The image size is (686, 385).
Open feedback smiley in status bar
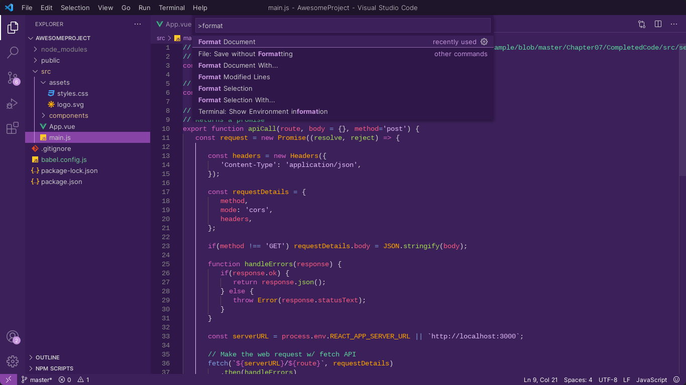click(x=676, y=379)
